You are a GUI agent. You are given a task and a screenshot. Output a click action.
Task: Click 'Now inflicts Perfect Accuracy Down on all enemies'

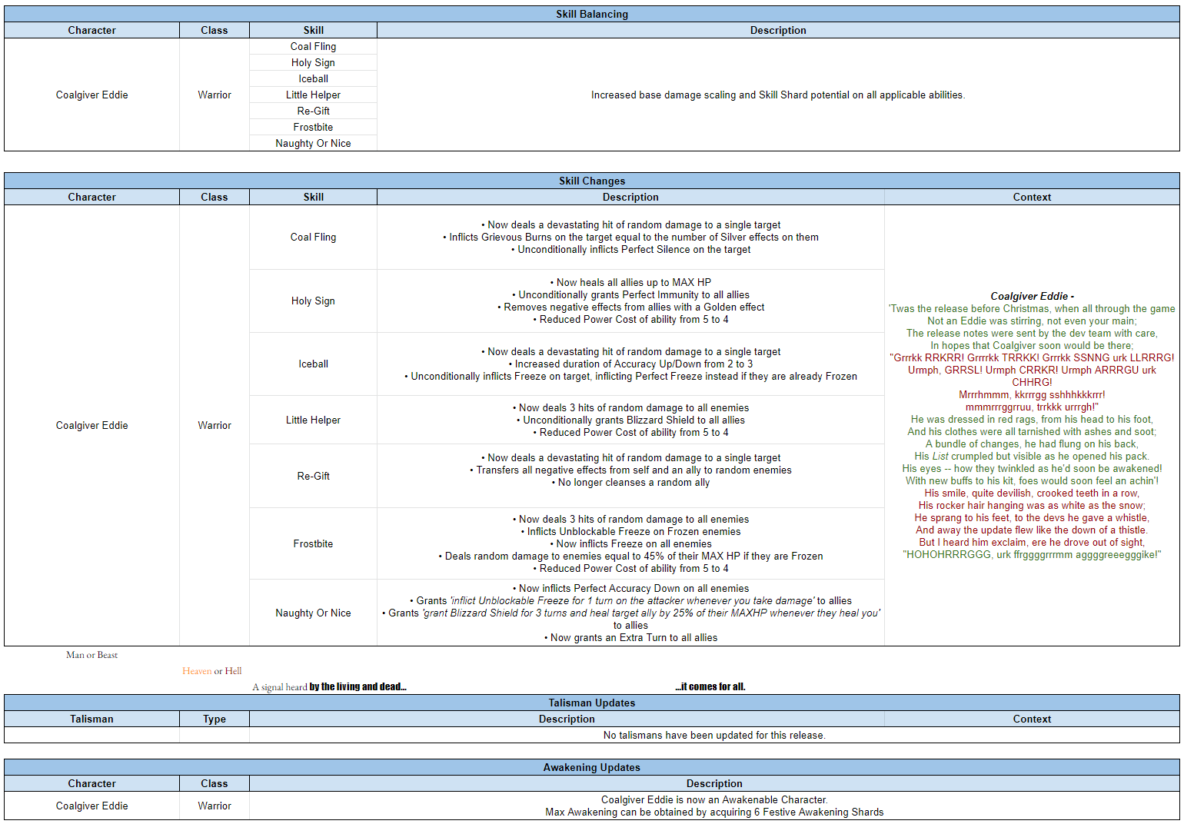click(630, 588)
